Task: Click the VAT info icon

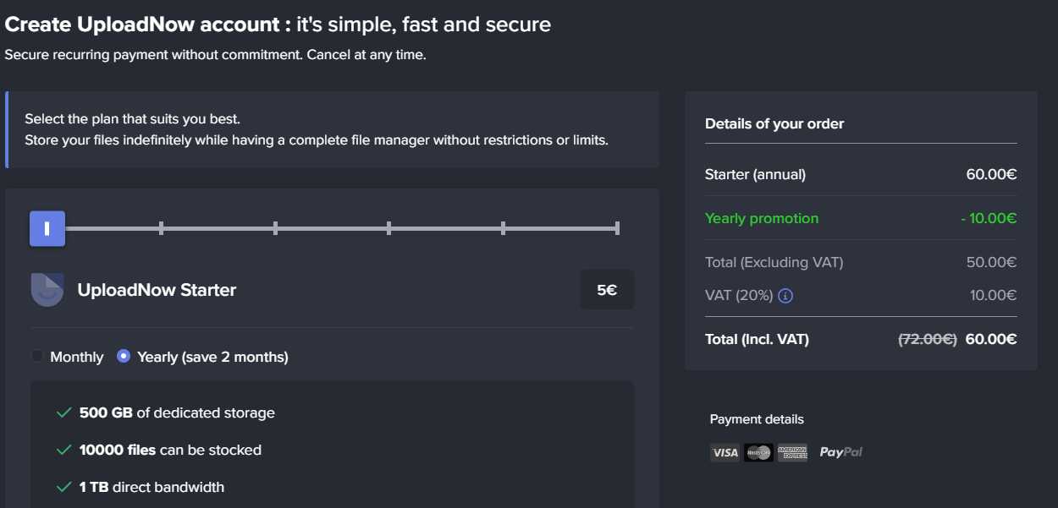Action: (785, 296)
